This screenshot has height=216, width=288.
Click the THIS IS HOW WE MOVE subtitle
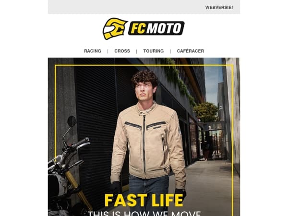tap(144, 214)
